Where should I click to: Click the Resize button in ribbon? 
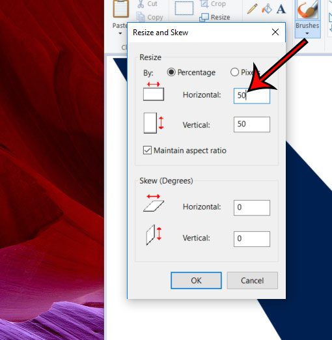click(215, 17)
